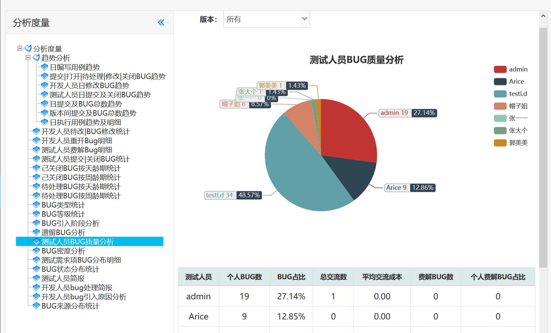
Task: Click the admin cell in table
Action: [198, 296]
